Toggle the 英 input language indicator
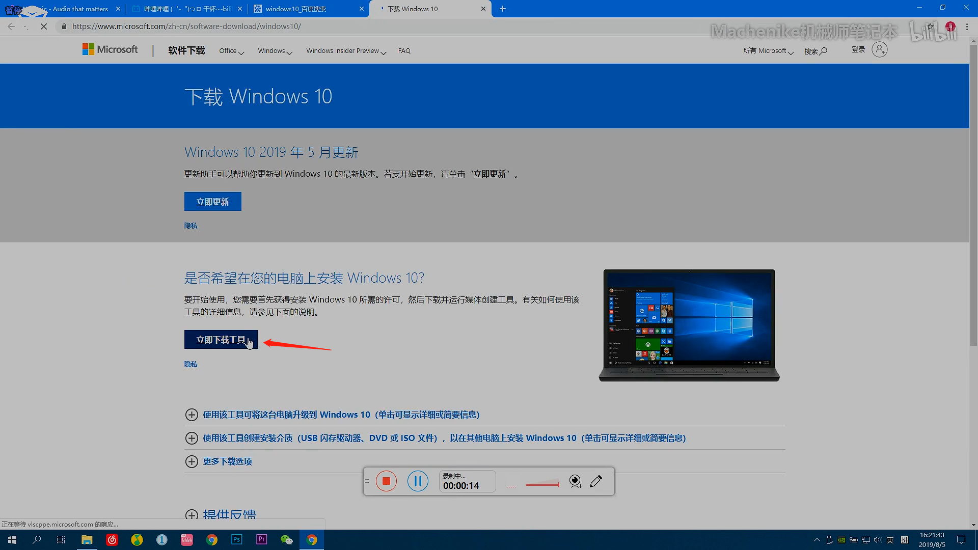Viewport: 978px width, 550px height. [890, 540]
